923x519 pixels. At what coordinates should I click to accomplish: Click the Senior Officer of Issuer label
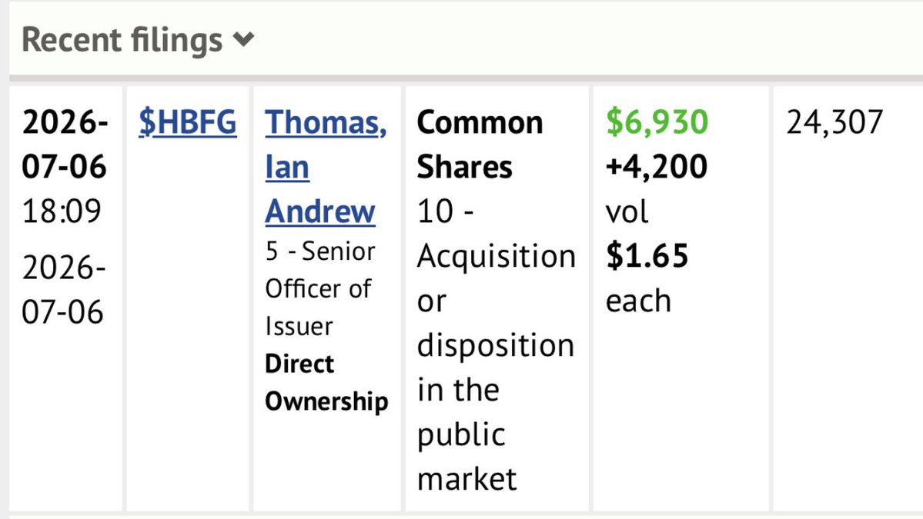pos(319,288)
